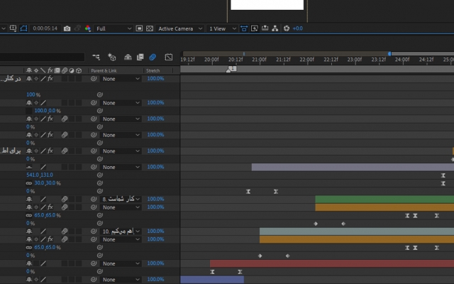Open the Show Channel color management icon
Screen dimensions: 454x284
pyautogui.click(x=88, y=28)
